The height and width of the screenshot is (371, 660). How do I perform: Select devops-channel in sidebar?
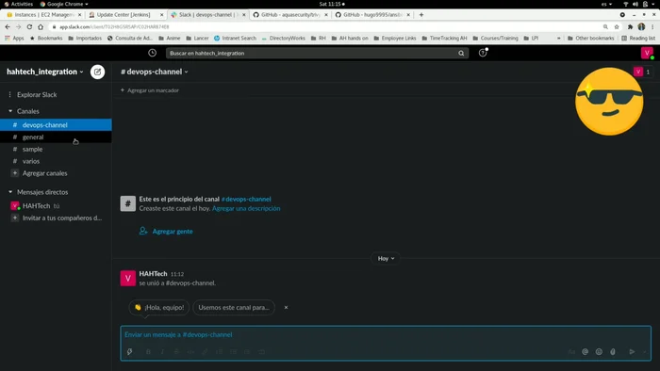click(x=56, y=125)
